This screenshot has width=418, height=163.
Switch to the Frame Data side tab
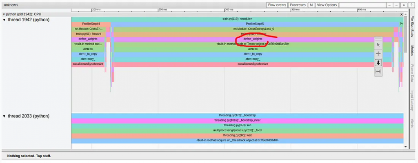click(412, 73)
